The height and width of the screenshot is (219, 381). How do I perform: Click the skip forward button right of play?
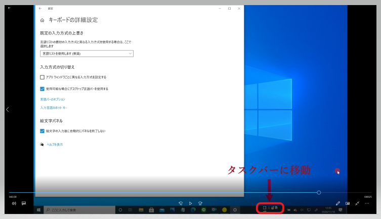200,203
